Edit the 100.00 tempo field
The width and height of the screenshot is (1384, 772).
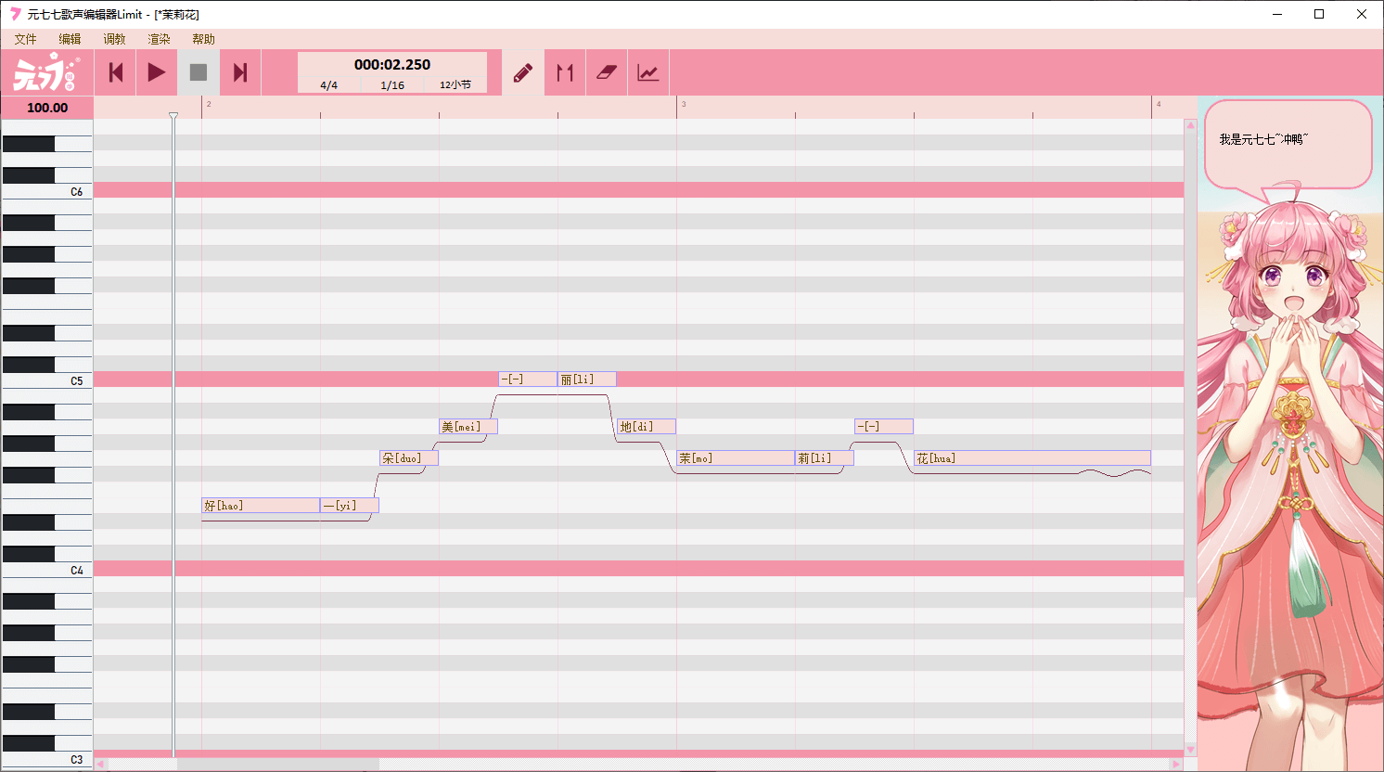tap(47, 108)
